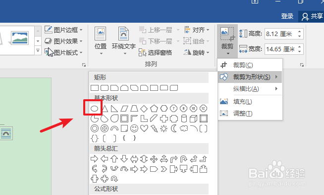The width and height of the screenshot is (324, 195).
Task: Choose the trapezoid shape
Action: click(134, 108)
